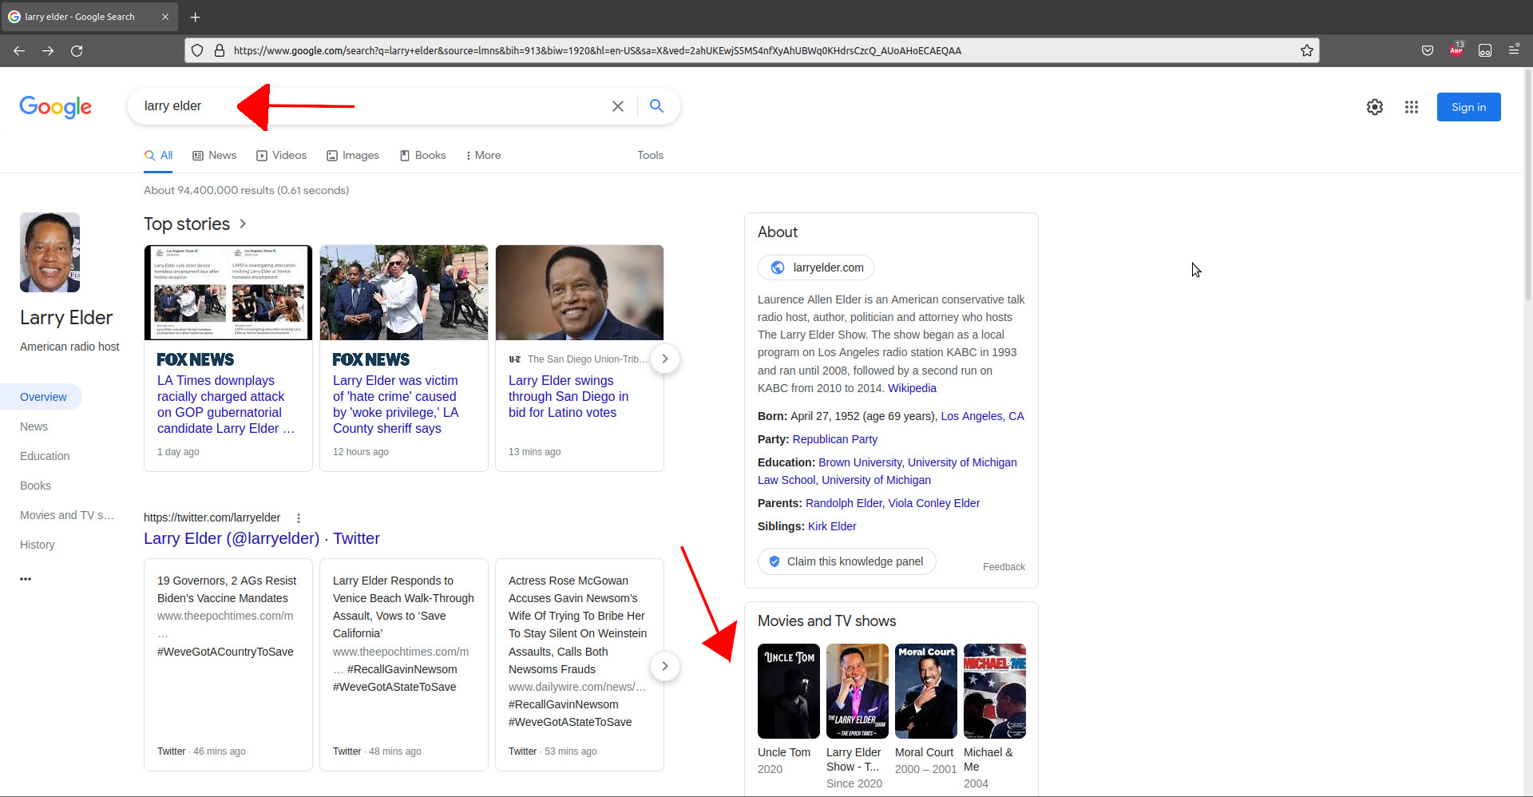Claim this knowledge panel
Screen dimensions: 1533x797
coord(846,561)
